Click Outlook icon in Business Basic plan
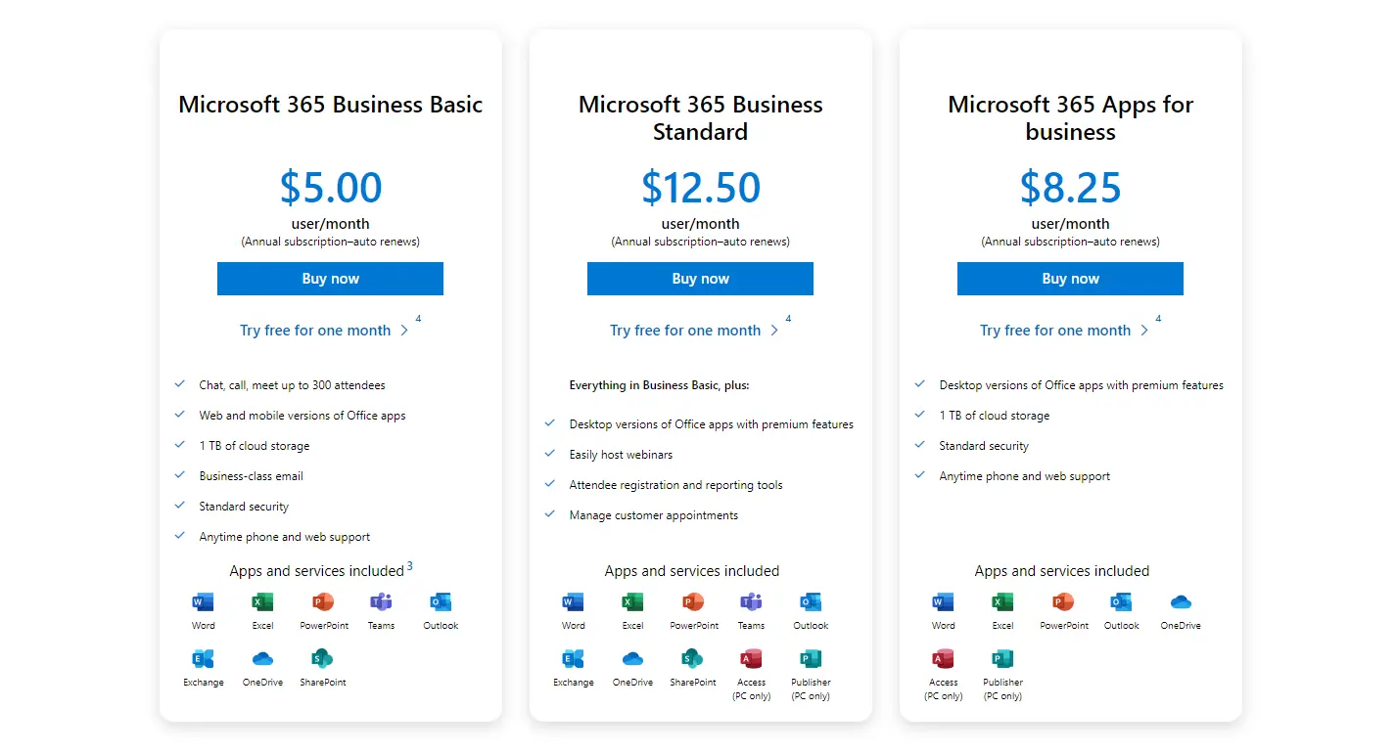Image resolution: width=1395 pixels, height=753 pixels. 441,601
